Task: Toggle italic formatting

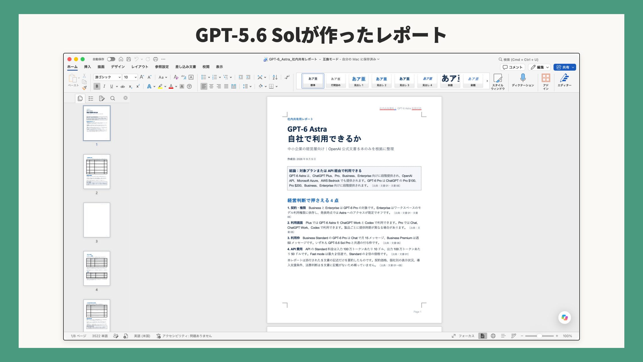Action: [104, 86]
